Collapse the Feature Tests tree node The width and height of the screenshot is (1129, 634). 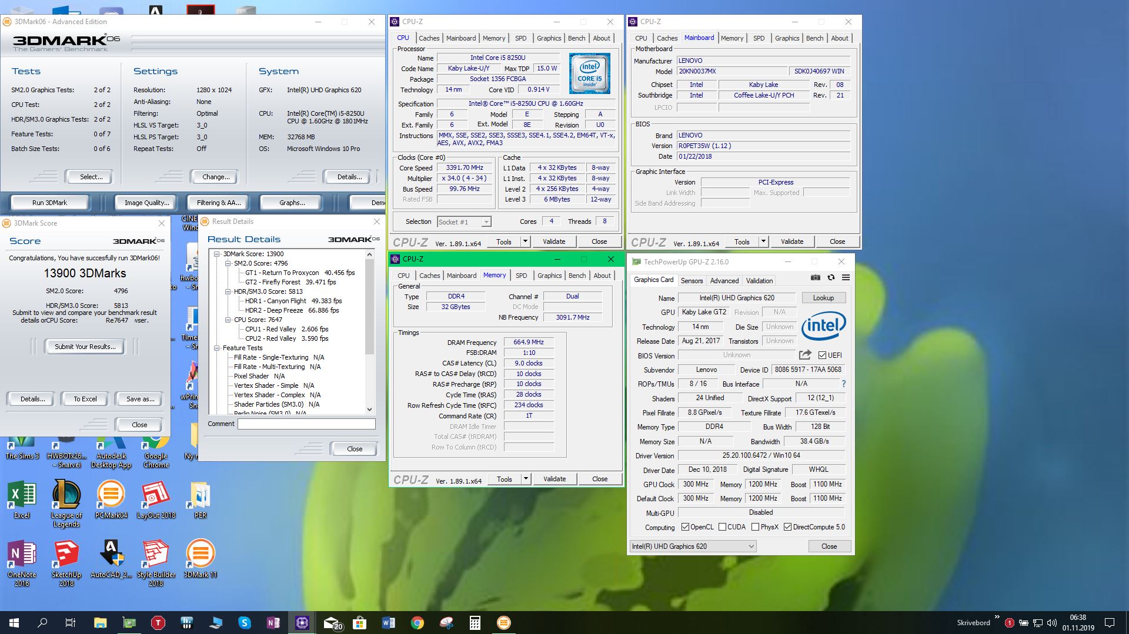(x=217, y=348)
